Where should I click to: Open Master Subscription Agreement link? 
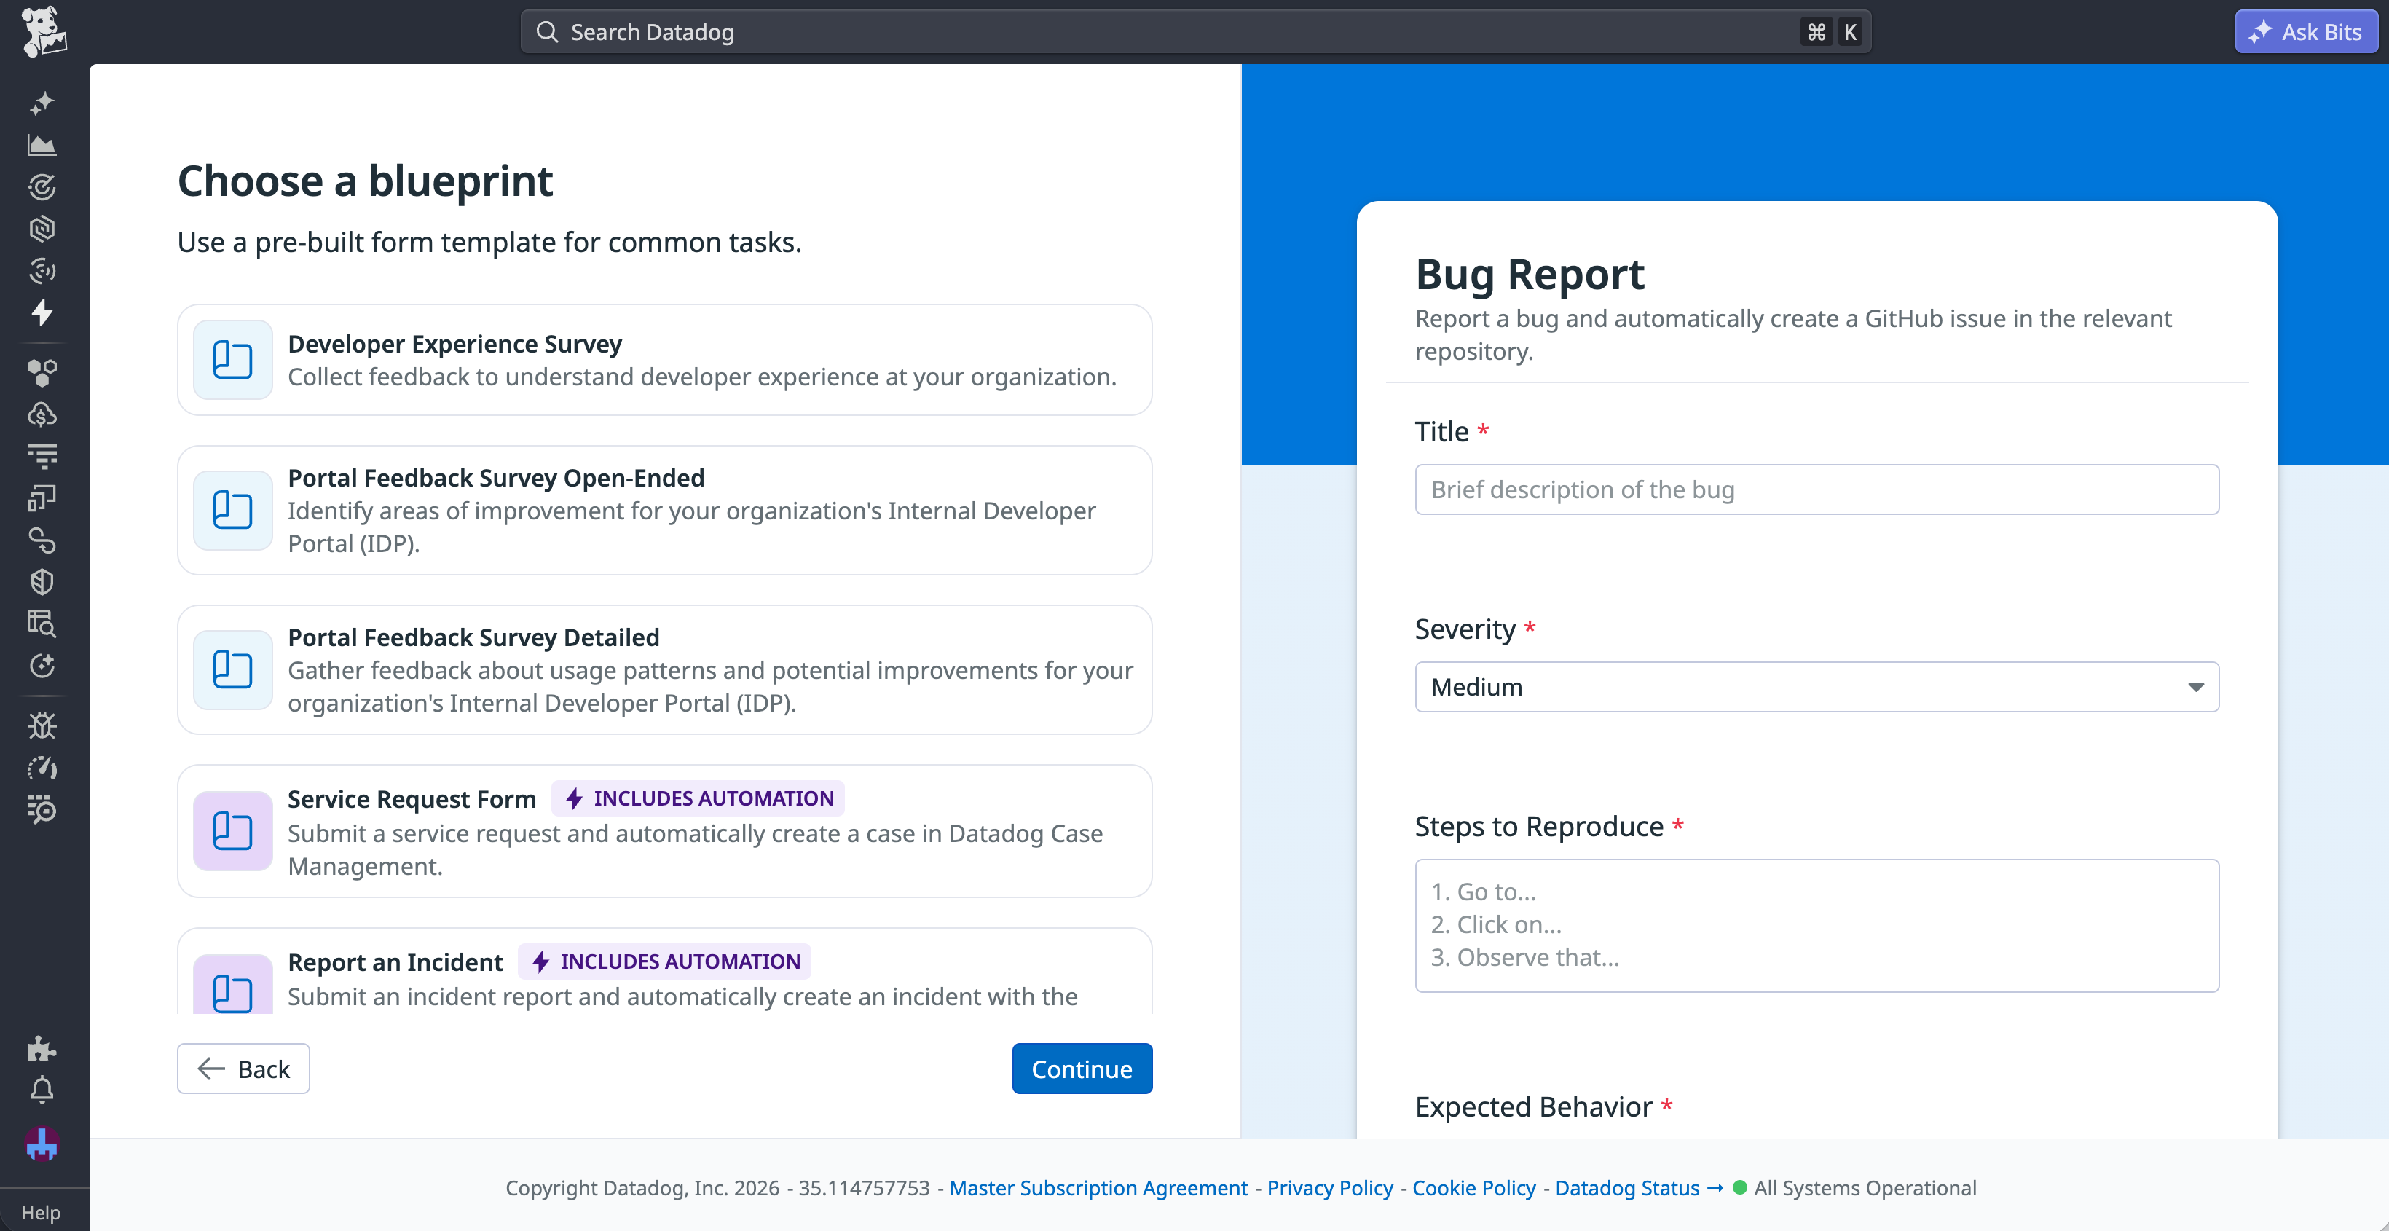(1098, 1187)
